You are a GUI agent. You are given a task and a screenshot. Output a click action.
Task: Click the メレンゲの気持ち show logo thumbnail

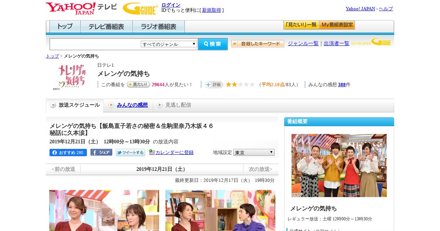(71, 76)
